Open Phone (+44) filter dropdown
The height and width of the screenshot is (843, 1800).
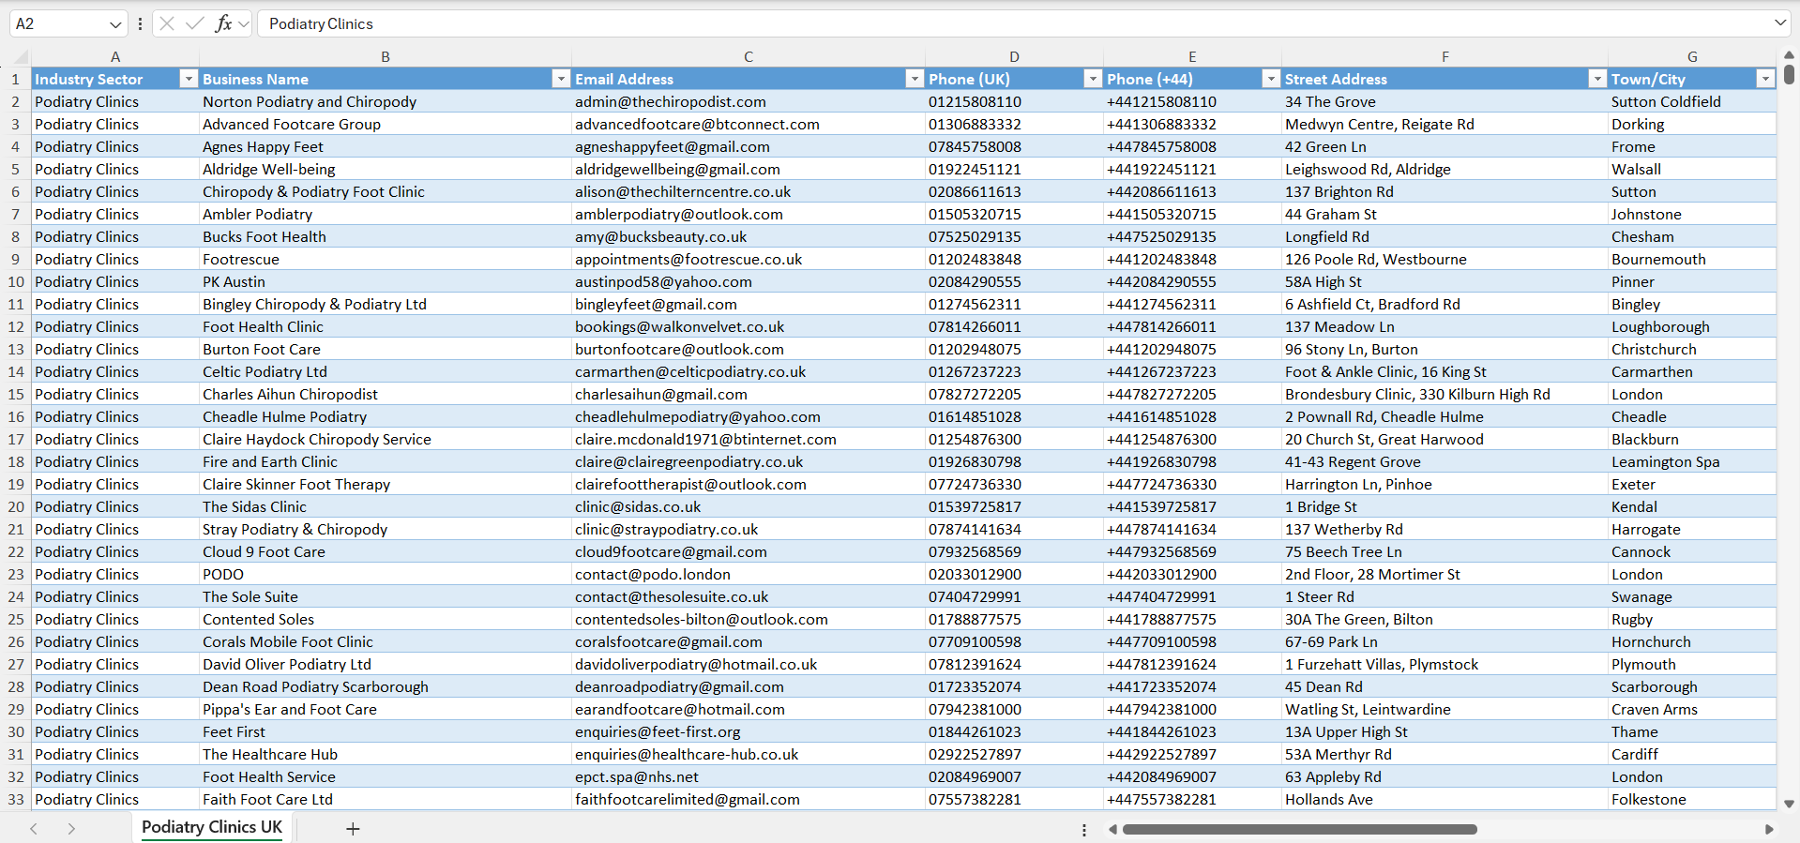(x=1271, y=79)
